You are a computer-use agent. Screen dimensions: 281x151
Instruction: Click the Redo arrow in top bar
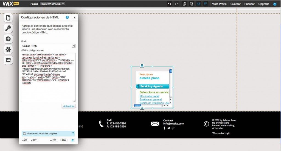click(x=176, y=4)
